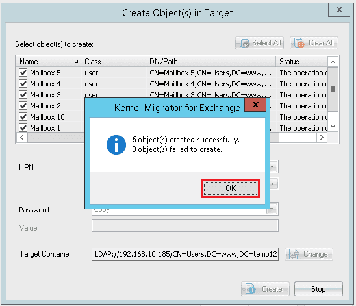The width and height of the screenshot is (356, 306).
Task: Click the 'user' class cell for Mailbox 4
Action: (92, 84)
